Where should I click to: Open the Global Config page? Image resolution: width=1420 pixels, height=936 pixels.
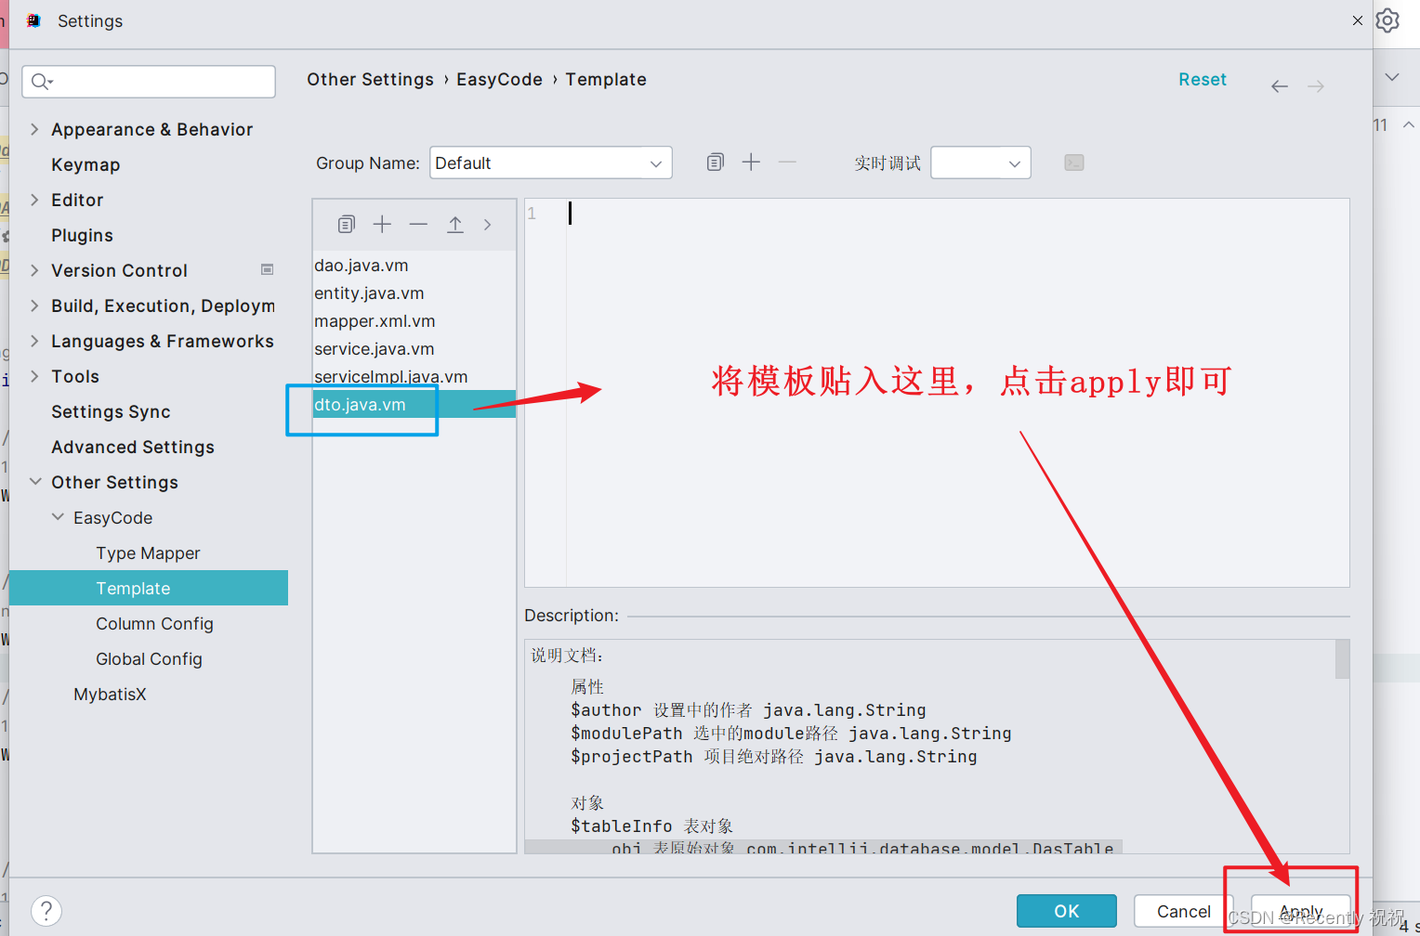tap(149, 658)
